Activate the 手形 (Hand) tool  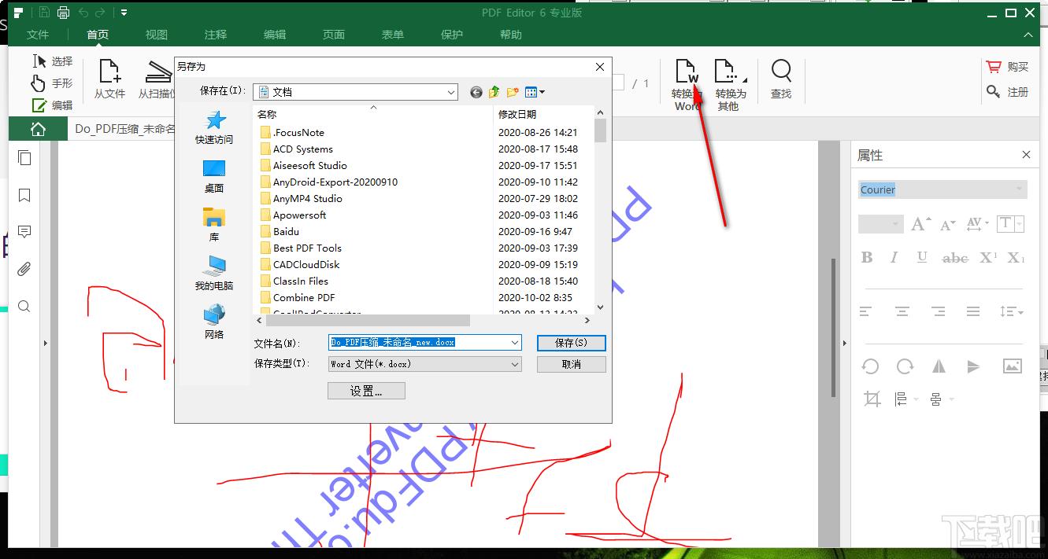(52, 83)
